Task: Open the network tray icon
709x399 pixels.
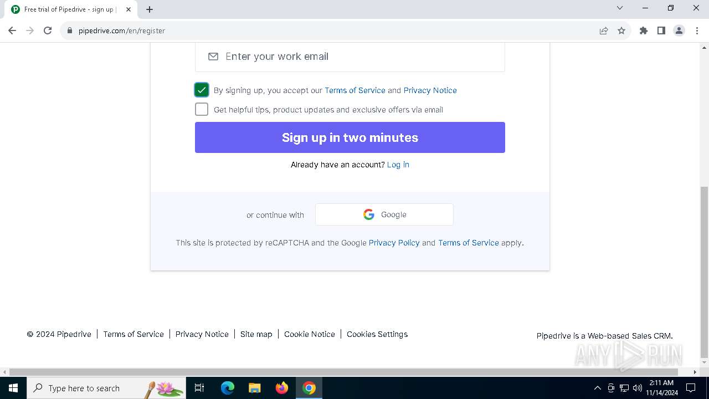Action: pyautogui.click(x=624, y=388)
